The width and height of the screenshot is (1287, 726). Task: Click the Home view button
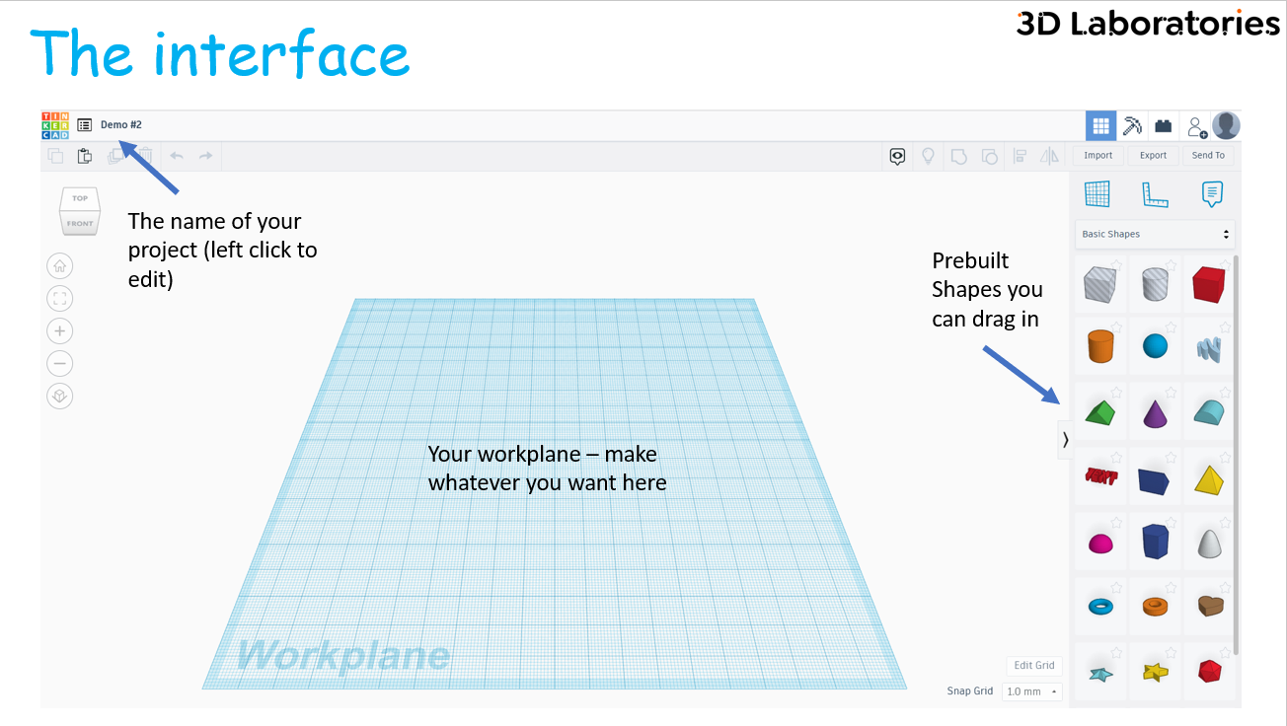60,265
